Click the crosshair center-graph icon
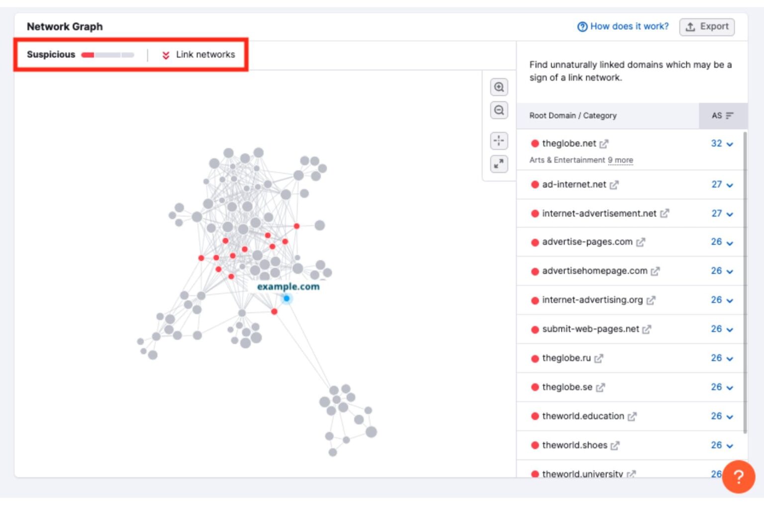764x505 pixels. [499, 141]
